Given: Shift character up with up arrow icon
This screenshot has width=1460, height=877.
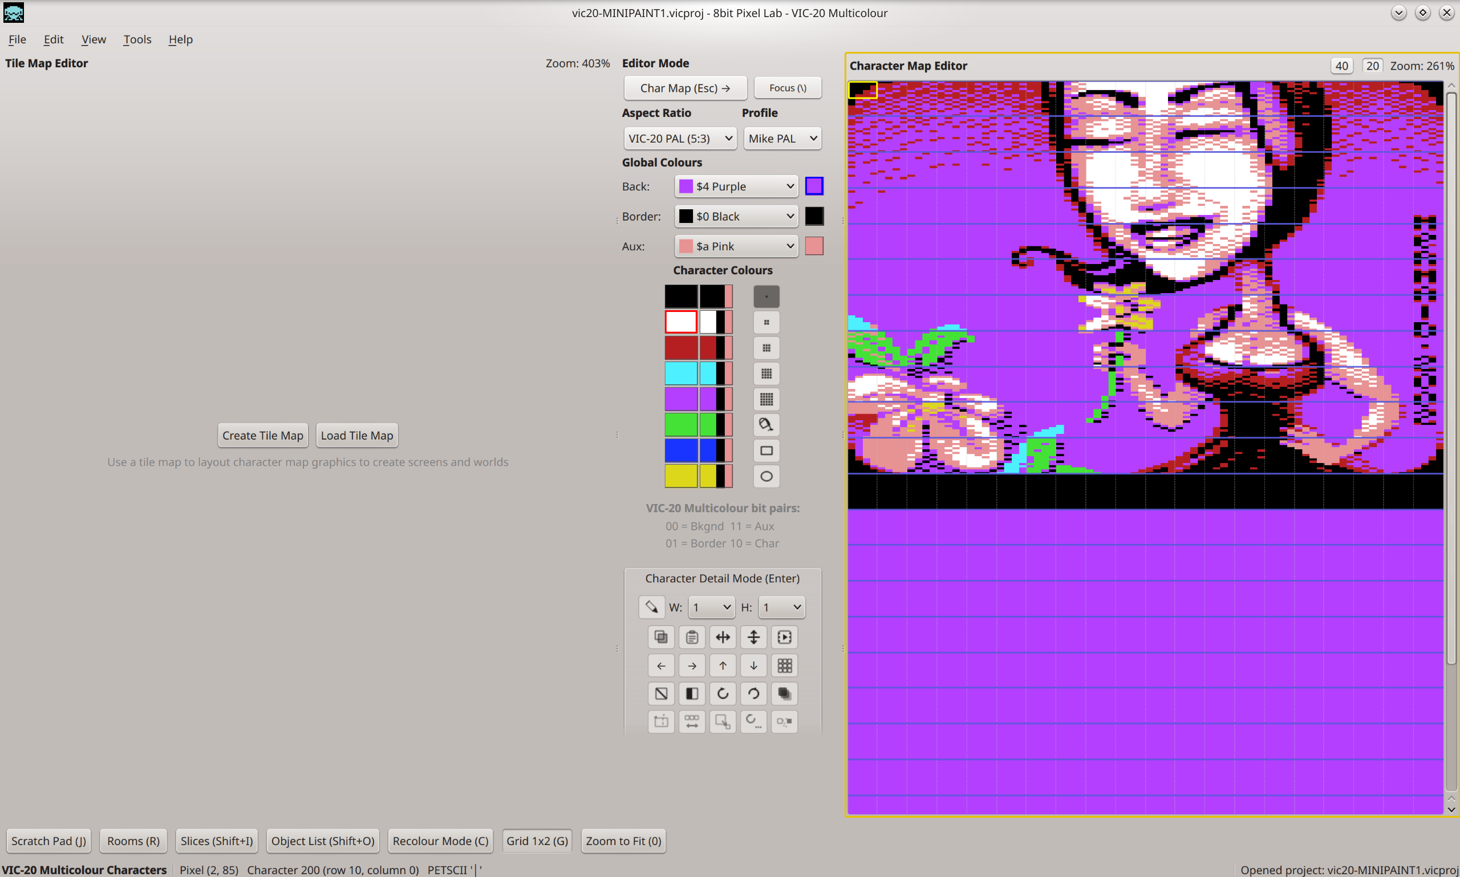Looking at the screenshot, I should click(x=723, y=665).
